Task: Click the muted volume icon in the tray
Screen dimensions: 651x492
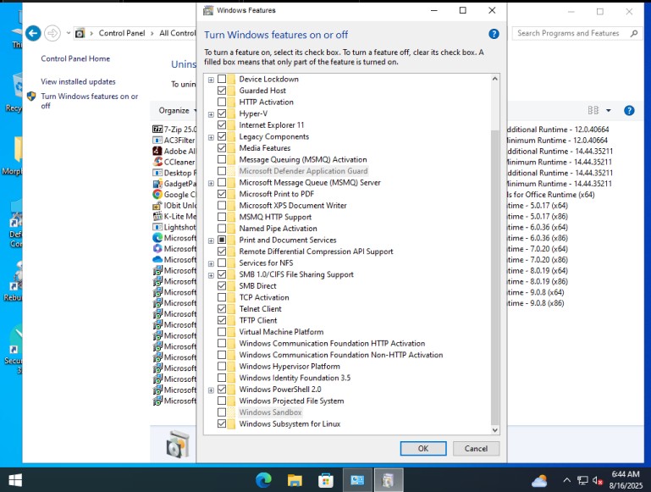Action: pyautogui.click(x=598, y=480)
